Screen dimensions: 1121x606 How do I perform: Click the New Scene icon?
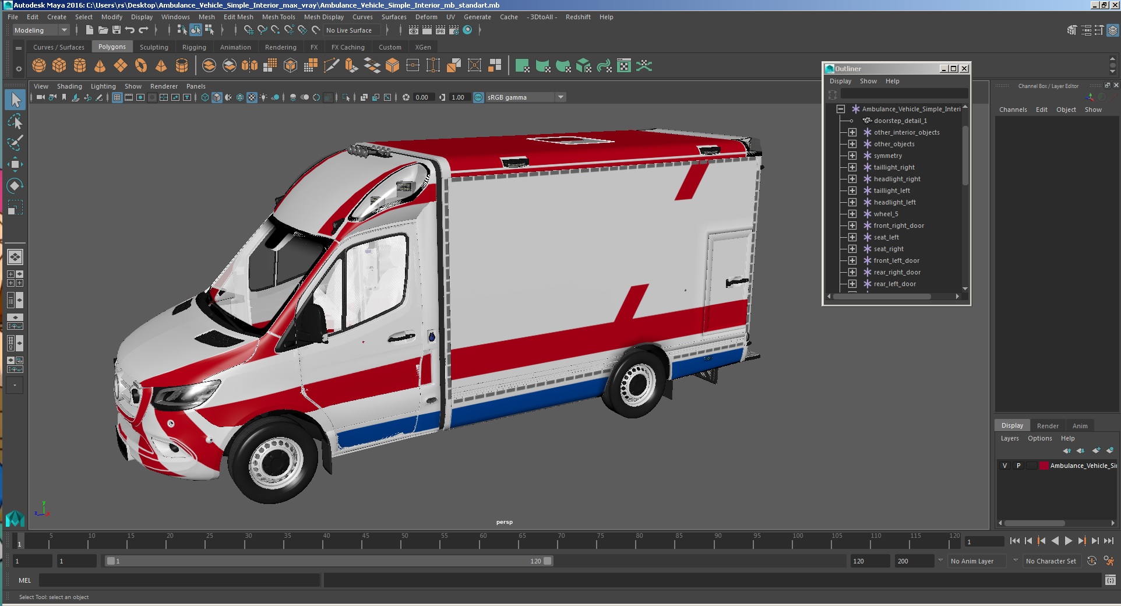(90, 30)
